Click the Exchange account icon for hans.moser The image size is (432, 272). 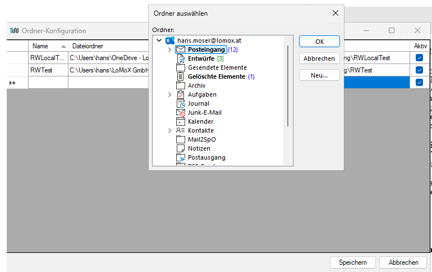(169, 40)
